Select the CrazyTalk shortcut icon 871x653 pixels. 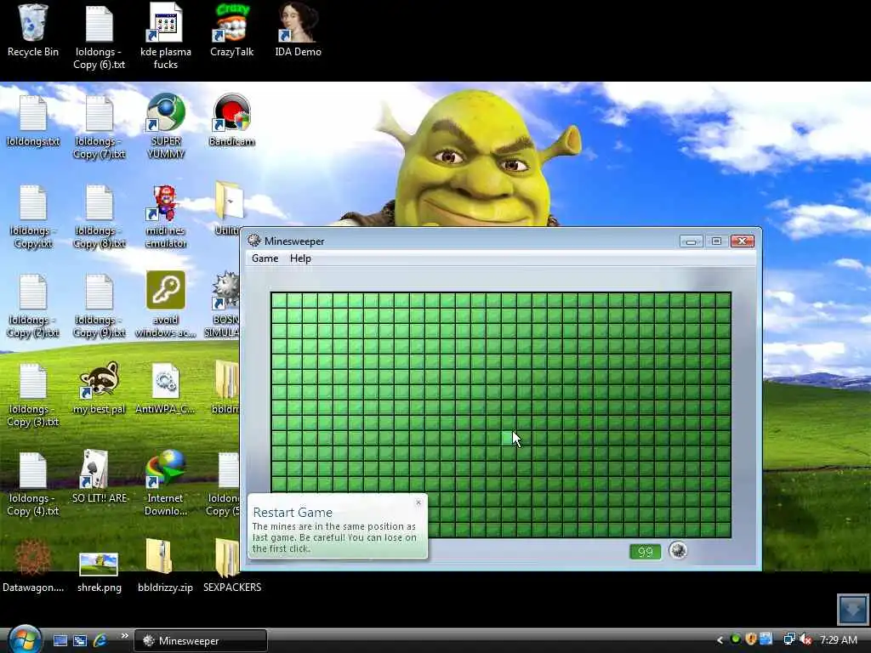[231, 31]
